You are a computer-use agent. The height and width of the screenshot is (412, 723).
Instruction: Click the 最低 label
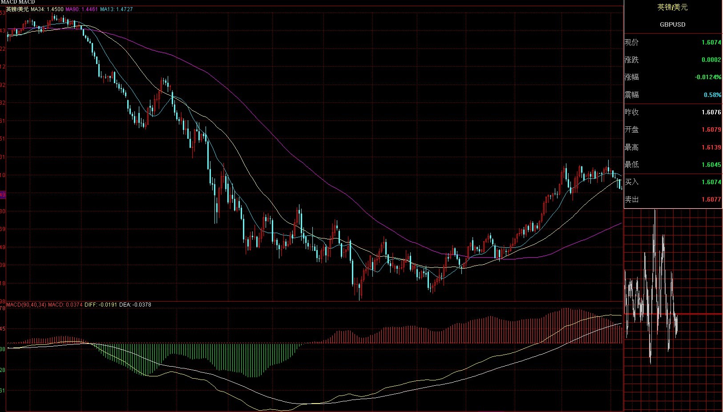pos(631,165)
